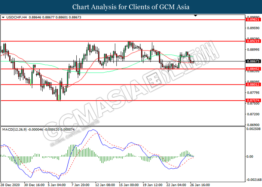Click the 12 Jan 08:00 time label

click(105, 185)
